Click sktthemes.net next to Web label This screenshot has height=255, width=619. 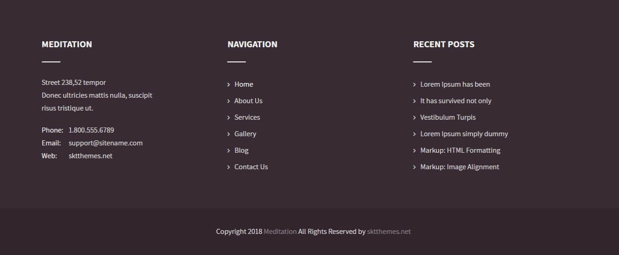coord(90,156)
